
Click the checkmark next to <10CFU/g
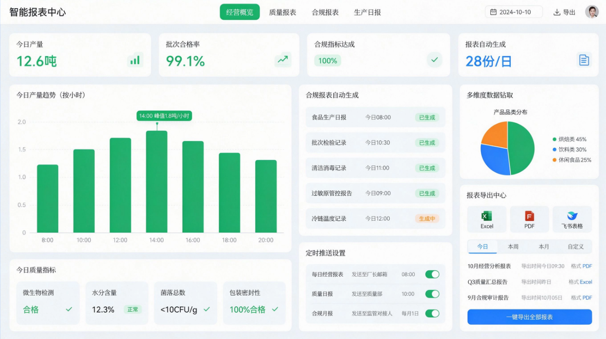pyautogui.click(x=207, y=309)
